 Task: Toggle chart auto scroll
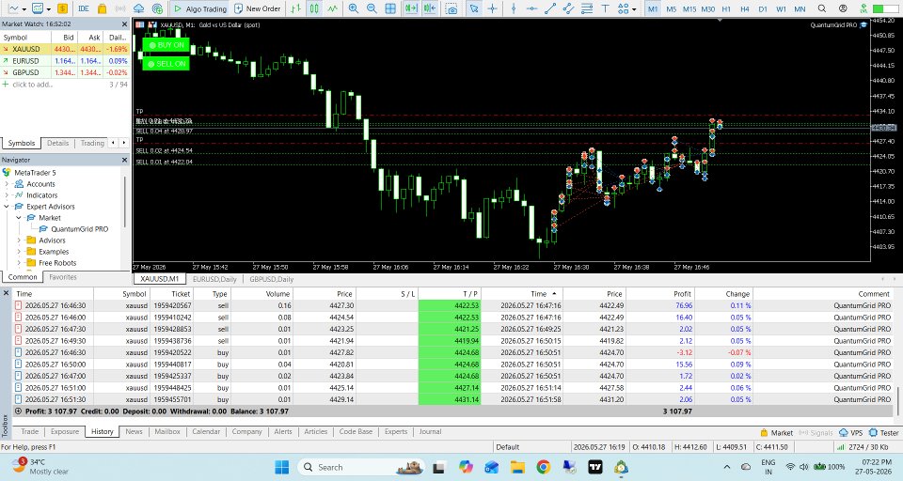[411, 8]
